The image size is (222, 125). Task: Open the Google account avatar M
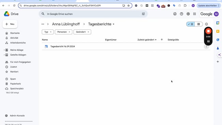click(x=216, y=14)
